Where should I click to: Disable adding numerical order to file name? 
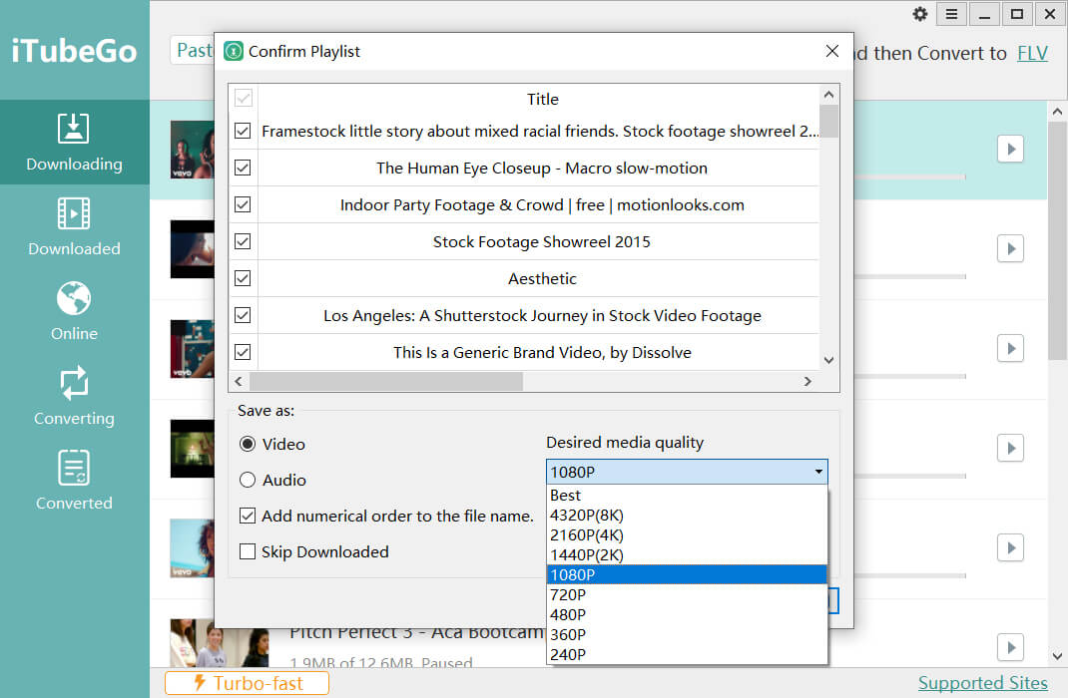[x=386, y=517]
